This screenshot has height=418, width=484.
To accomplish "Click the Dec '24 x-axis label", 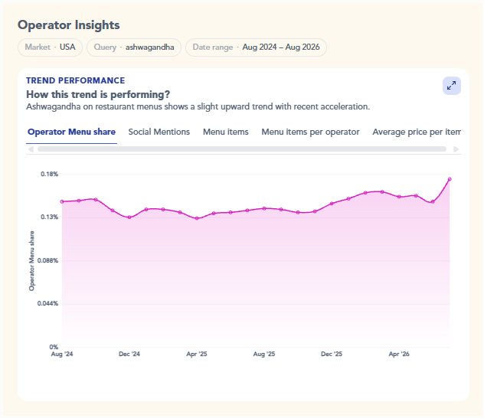I will pyautogui.click(x=129, y=354).
